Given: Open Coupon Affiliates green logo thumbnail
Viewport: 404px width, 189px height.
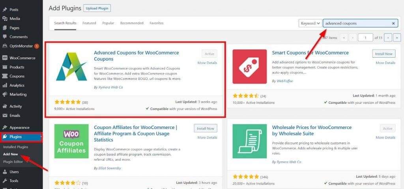Looking at the screenshot, I should click(71, 141).
